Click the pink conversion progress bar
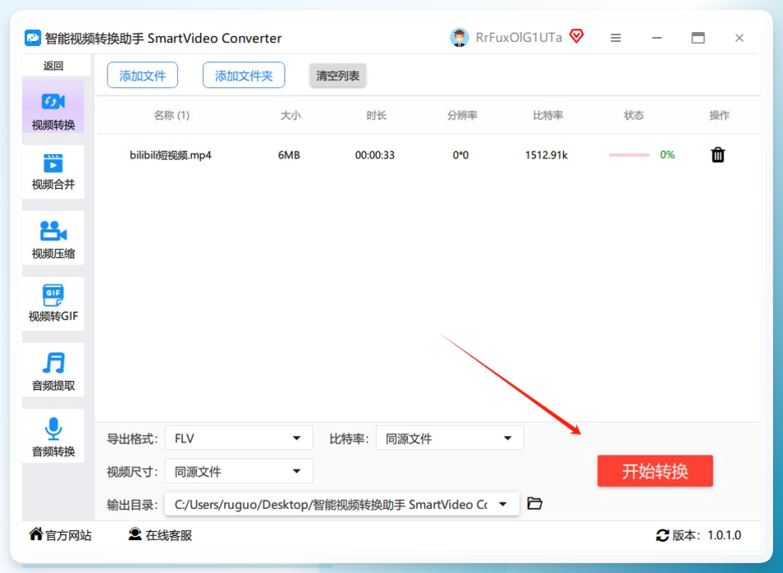 629,155
